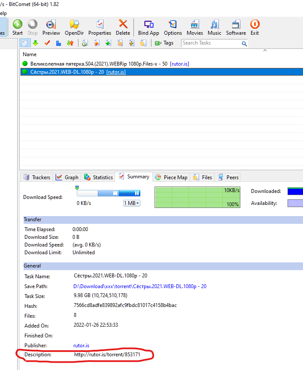
Task: Filter by red checkmark completed icon
Action: click(47, 43)
